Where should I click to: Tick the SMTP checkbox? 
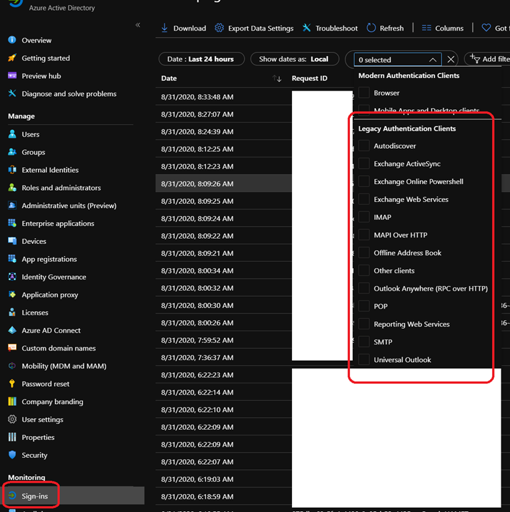click(364, 341)
